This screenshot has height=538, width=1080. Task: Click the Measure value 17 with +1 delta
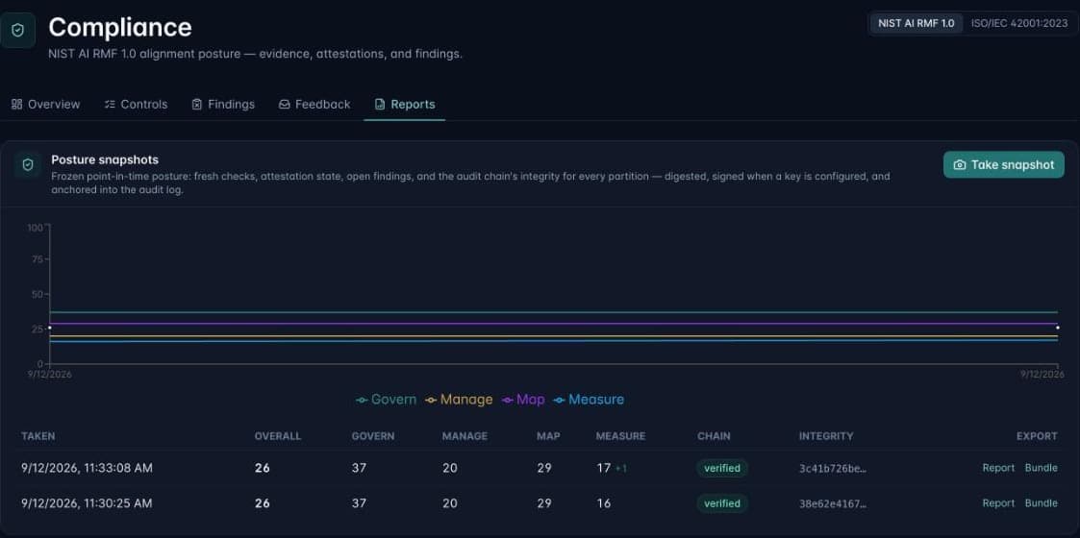click(612, 469)
